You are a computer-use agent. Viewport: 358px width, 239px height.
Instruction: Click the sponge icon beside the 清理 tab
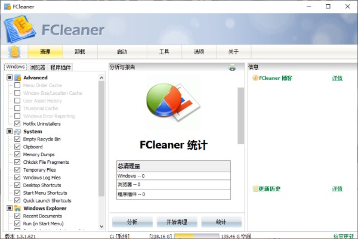[14, 52]
